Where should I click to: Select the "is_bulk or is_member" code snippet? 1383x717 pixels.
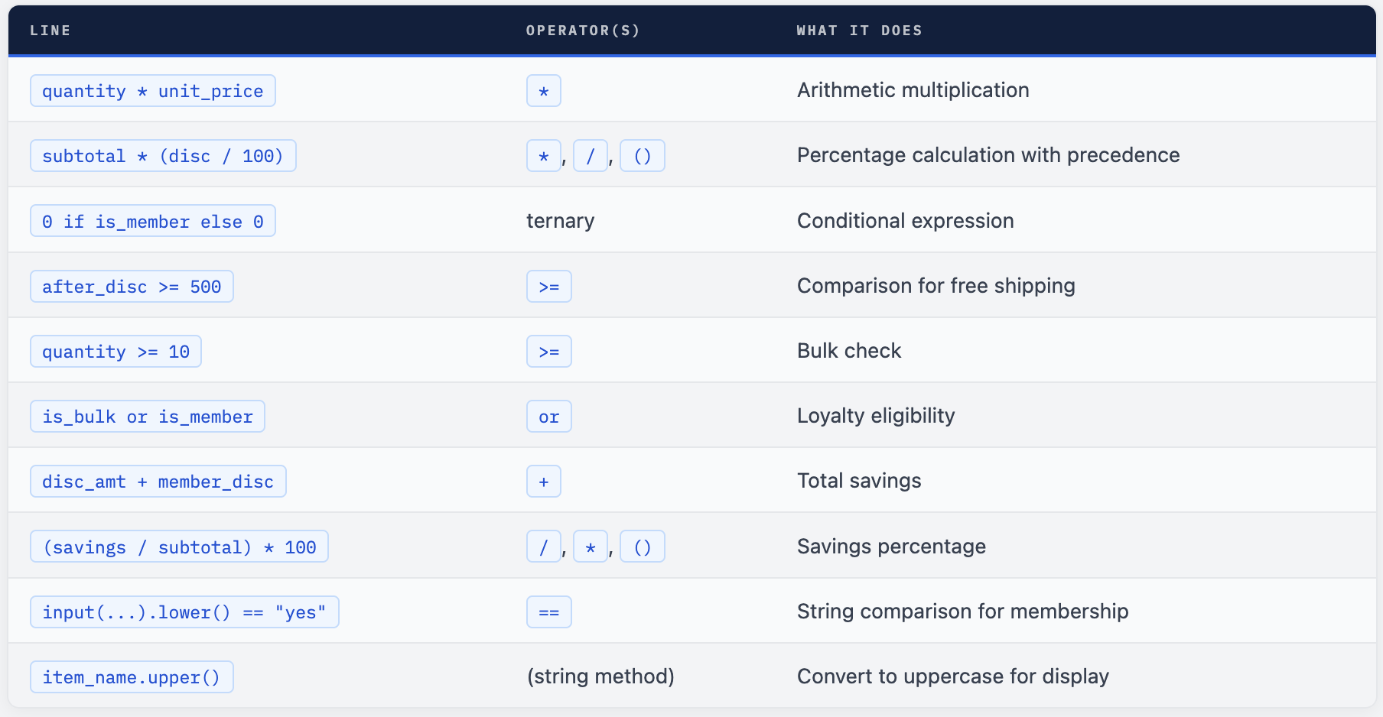pyautogui.click(x=147, y=417)
